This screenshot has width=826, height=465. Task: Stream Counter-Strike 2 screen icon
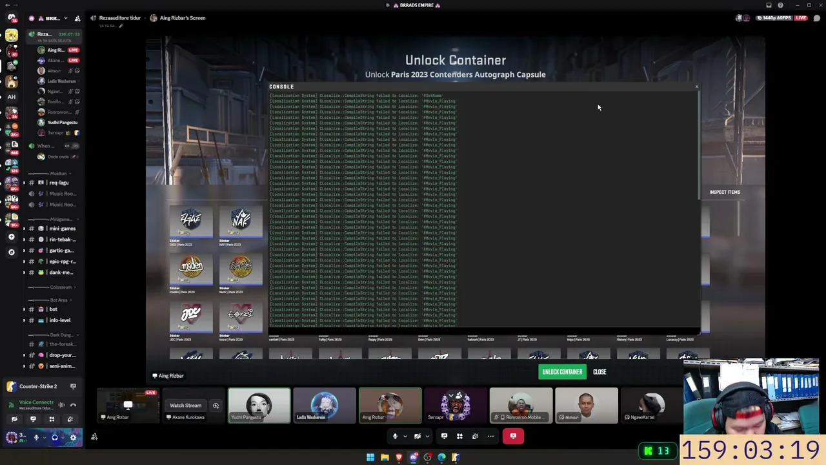tap(73, 386)
